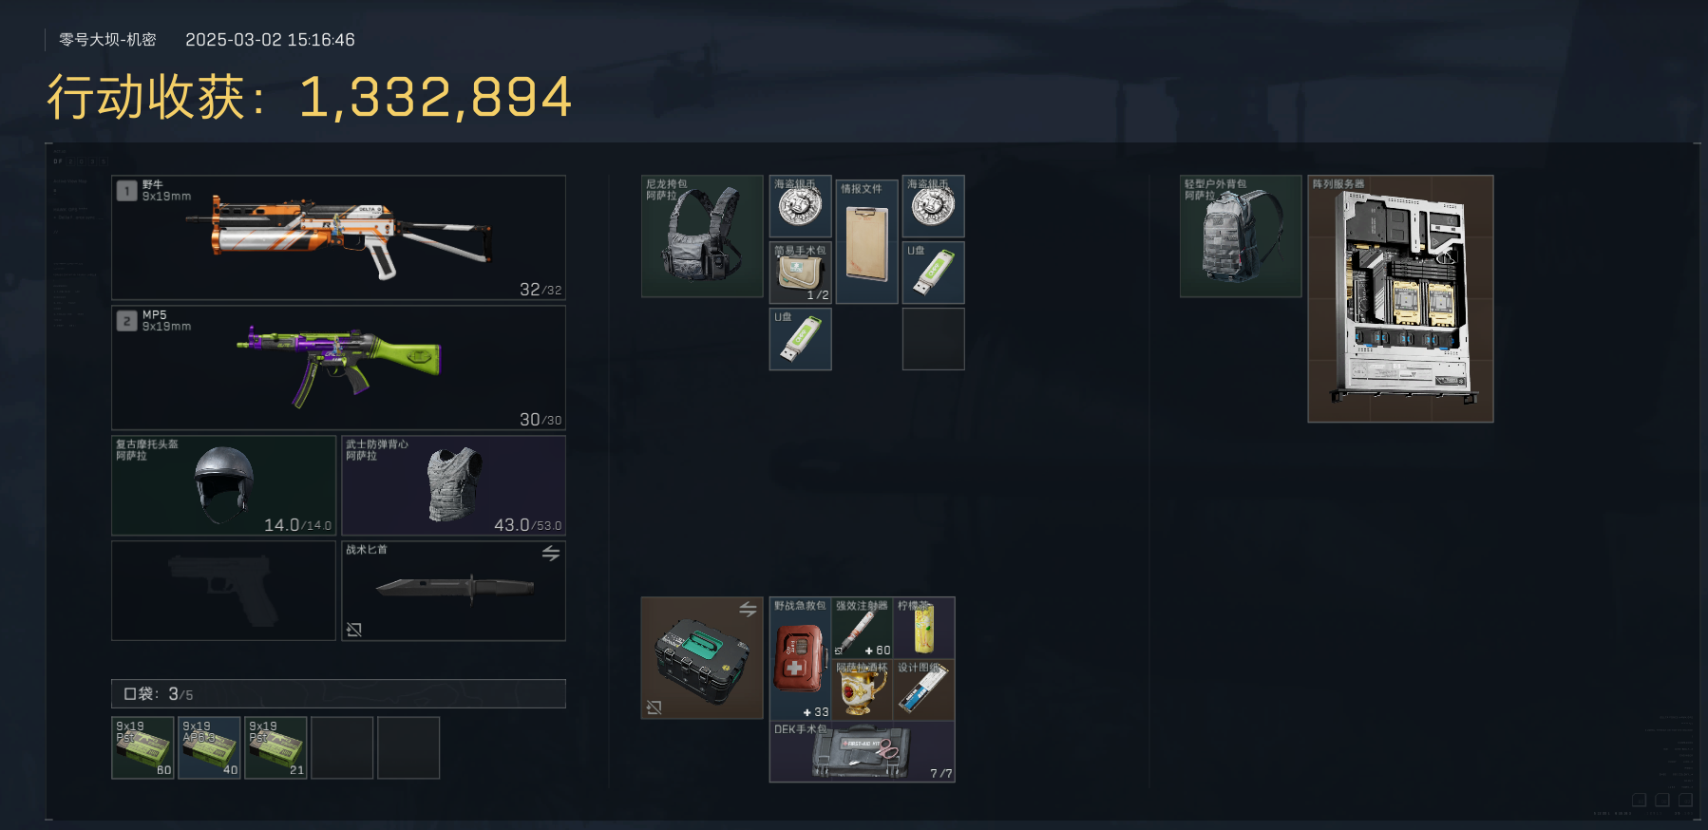
Task: Click the 阵列服务器 server rack item
Action: (1400, 298)
